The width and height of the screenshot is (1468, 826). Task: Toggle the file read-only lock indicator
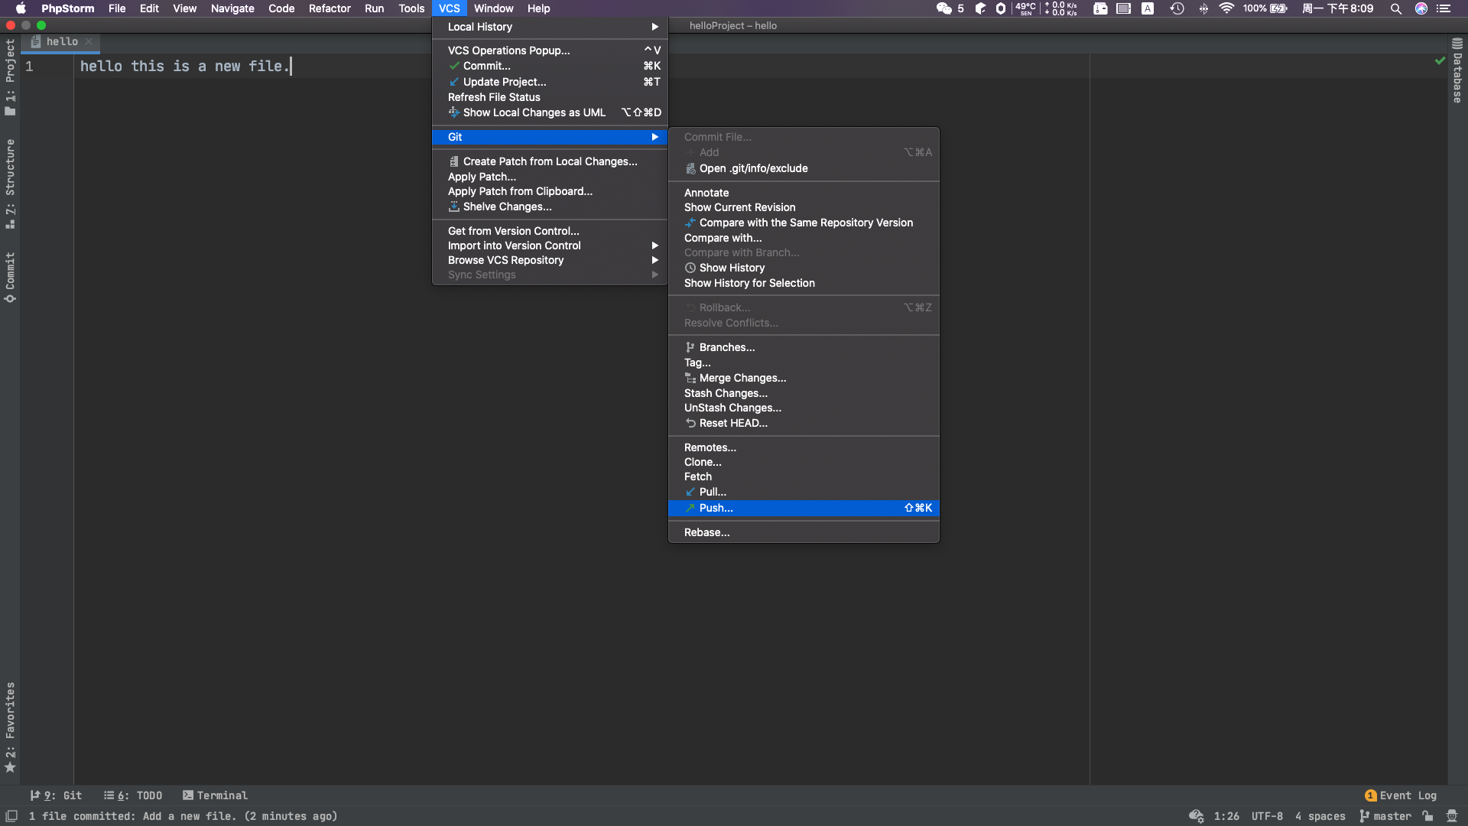pyautogui.click(x=1427, y=816)
